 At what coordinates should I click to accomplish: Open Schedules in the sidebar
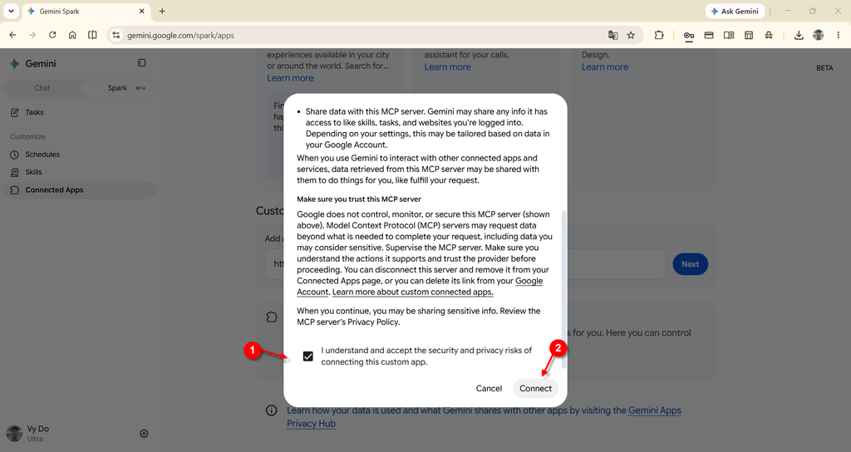click(42, 155)
